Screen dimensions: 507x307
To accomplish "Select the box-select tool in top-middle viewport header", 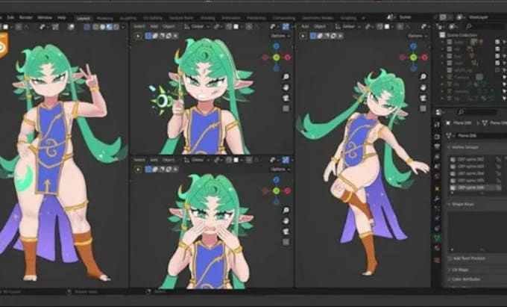I will click(x=148, y=36).
